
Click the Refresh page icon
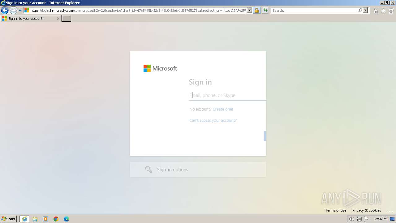[x=265, y=11]
